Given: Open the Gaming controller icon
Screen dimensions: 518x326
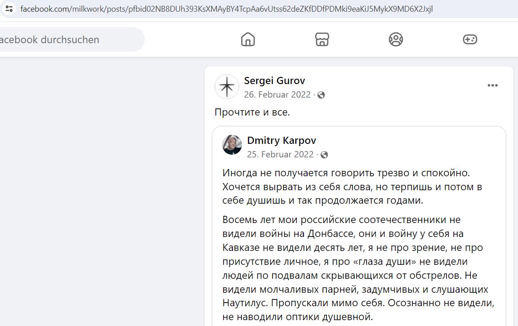Looking at the screenshot, I should point(470,39).
